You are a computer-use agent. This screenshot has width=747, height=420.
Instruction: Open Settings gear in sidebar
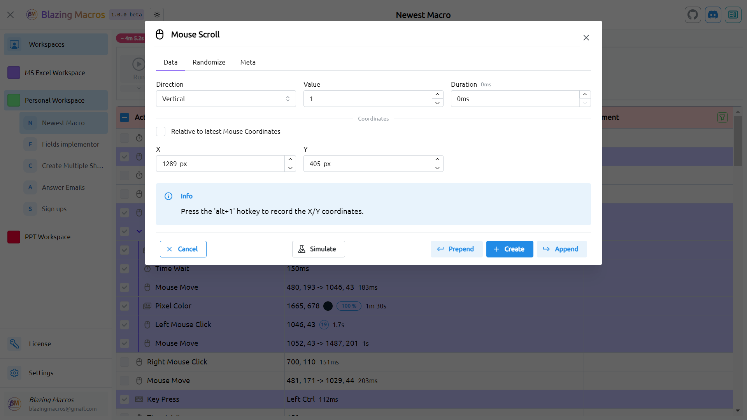14,373
